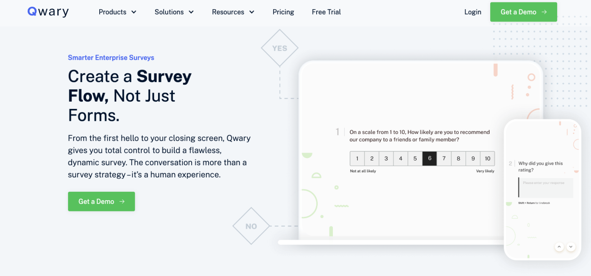Viewport: 591px width, 276px height.
Task: Click the YES diamond flow marker
Action: [280, 48]
